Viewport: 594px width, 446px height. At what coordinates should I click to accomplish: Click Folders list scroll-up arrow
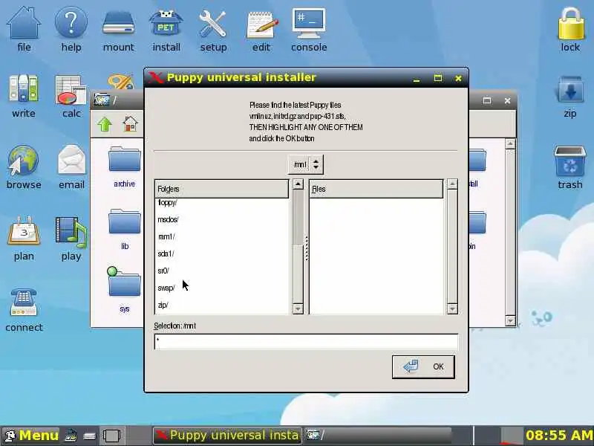298,184
